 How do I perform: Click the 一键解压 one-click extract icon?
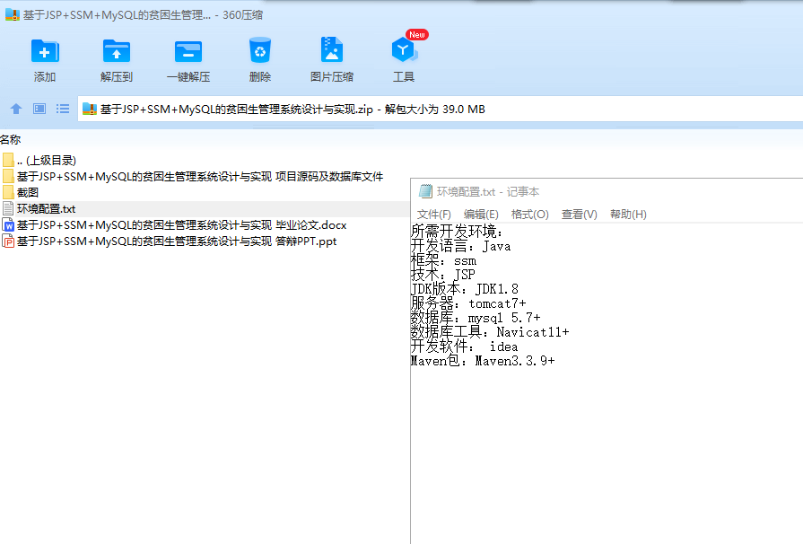point(188,50)
